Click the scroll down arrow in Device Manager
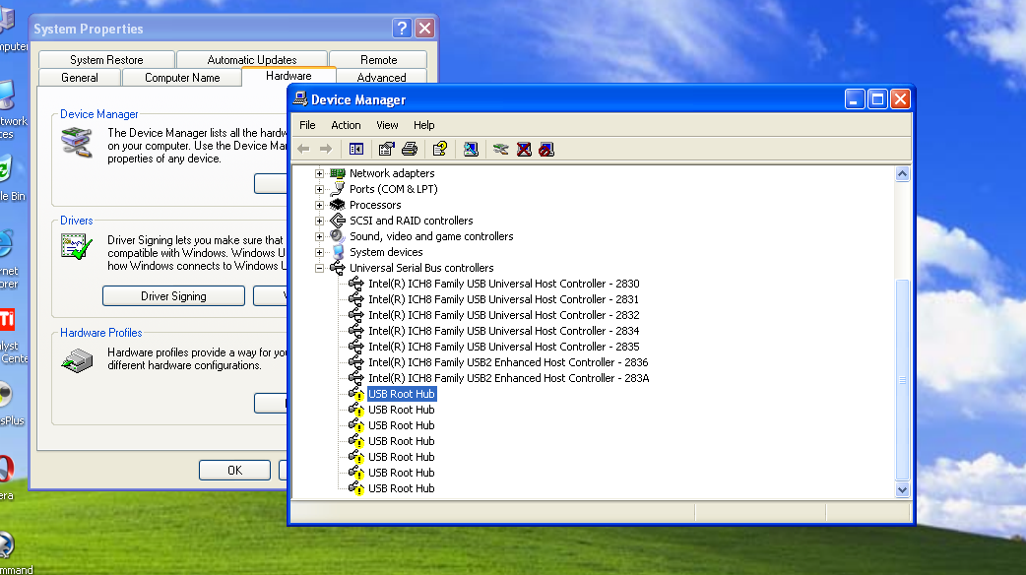The image size is (1026, 575). (902, 490)
